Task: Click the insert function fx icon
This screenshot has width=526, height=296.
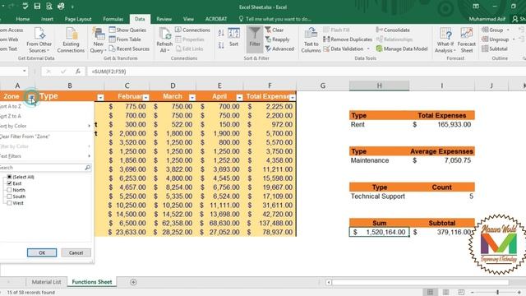Action: (x=78, y=72)
